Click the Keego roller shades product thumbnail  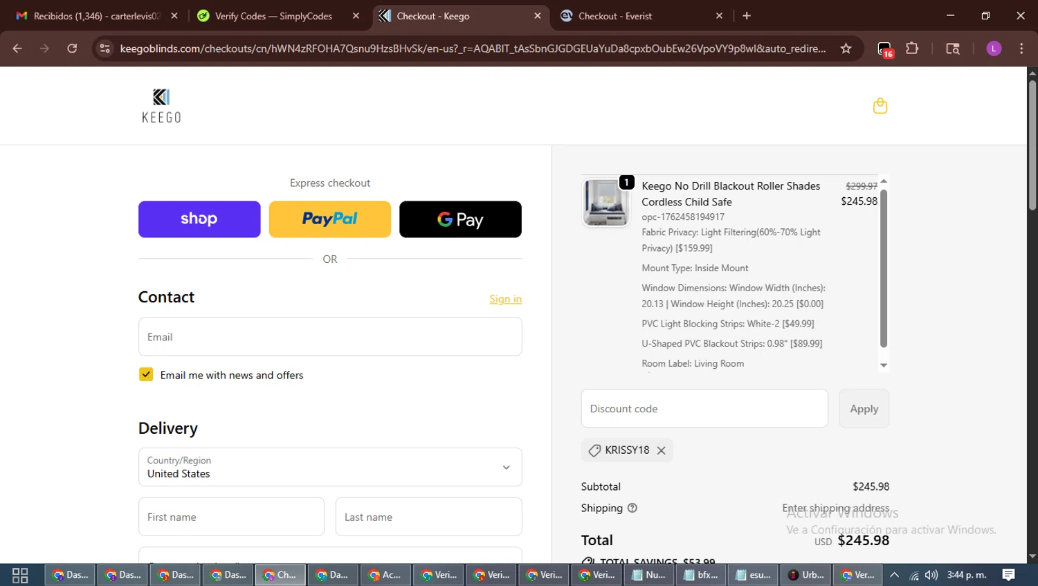coord(606,203)
